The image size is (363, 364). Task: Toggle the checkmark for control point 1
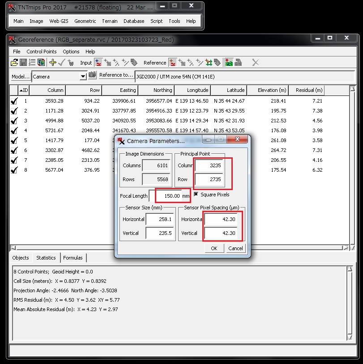tap(14, 101)
